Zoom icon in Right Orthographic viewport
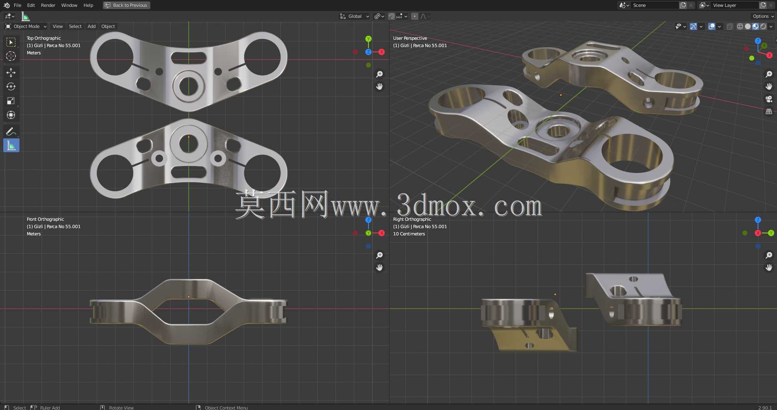Screen dimensions: 777x410 pos(768,255)
